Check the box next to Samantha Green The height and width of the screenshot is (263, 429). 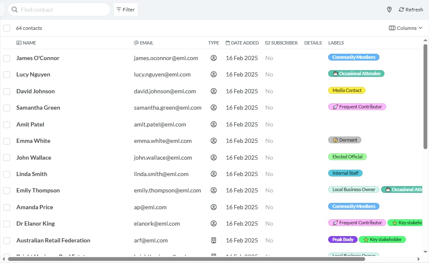7,108
